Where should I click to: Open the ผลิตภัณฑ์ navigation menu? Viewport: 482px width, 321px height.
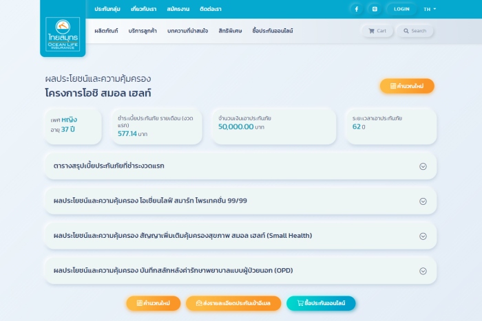tap(106, 31)
